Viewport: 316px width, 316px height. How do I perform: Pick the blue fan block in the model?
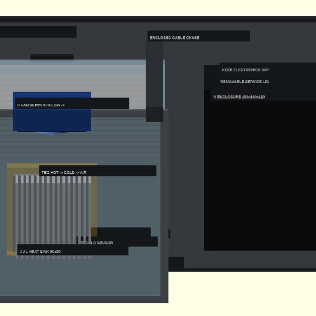pos(52,112)
